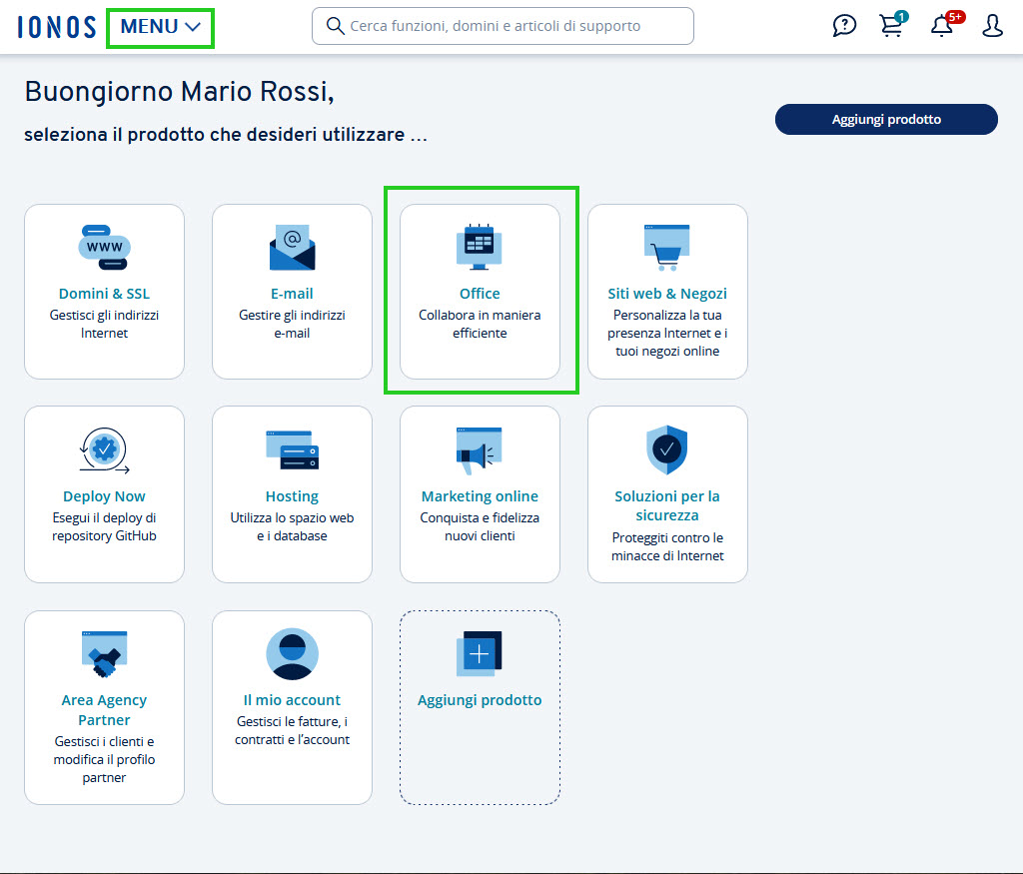
Task: Click the Aggiungi prodotto link in dashed card
Action: 480,700
